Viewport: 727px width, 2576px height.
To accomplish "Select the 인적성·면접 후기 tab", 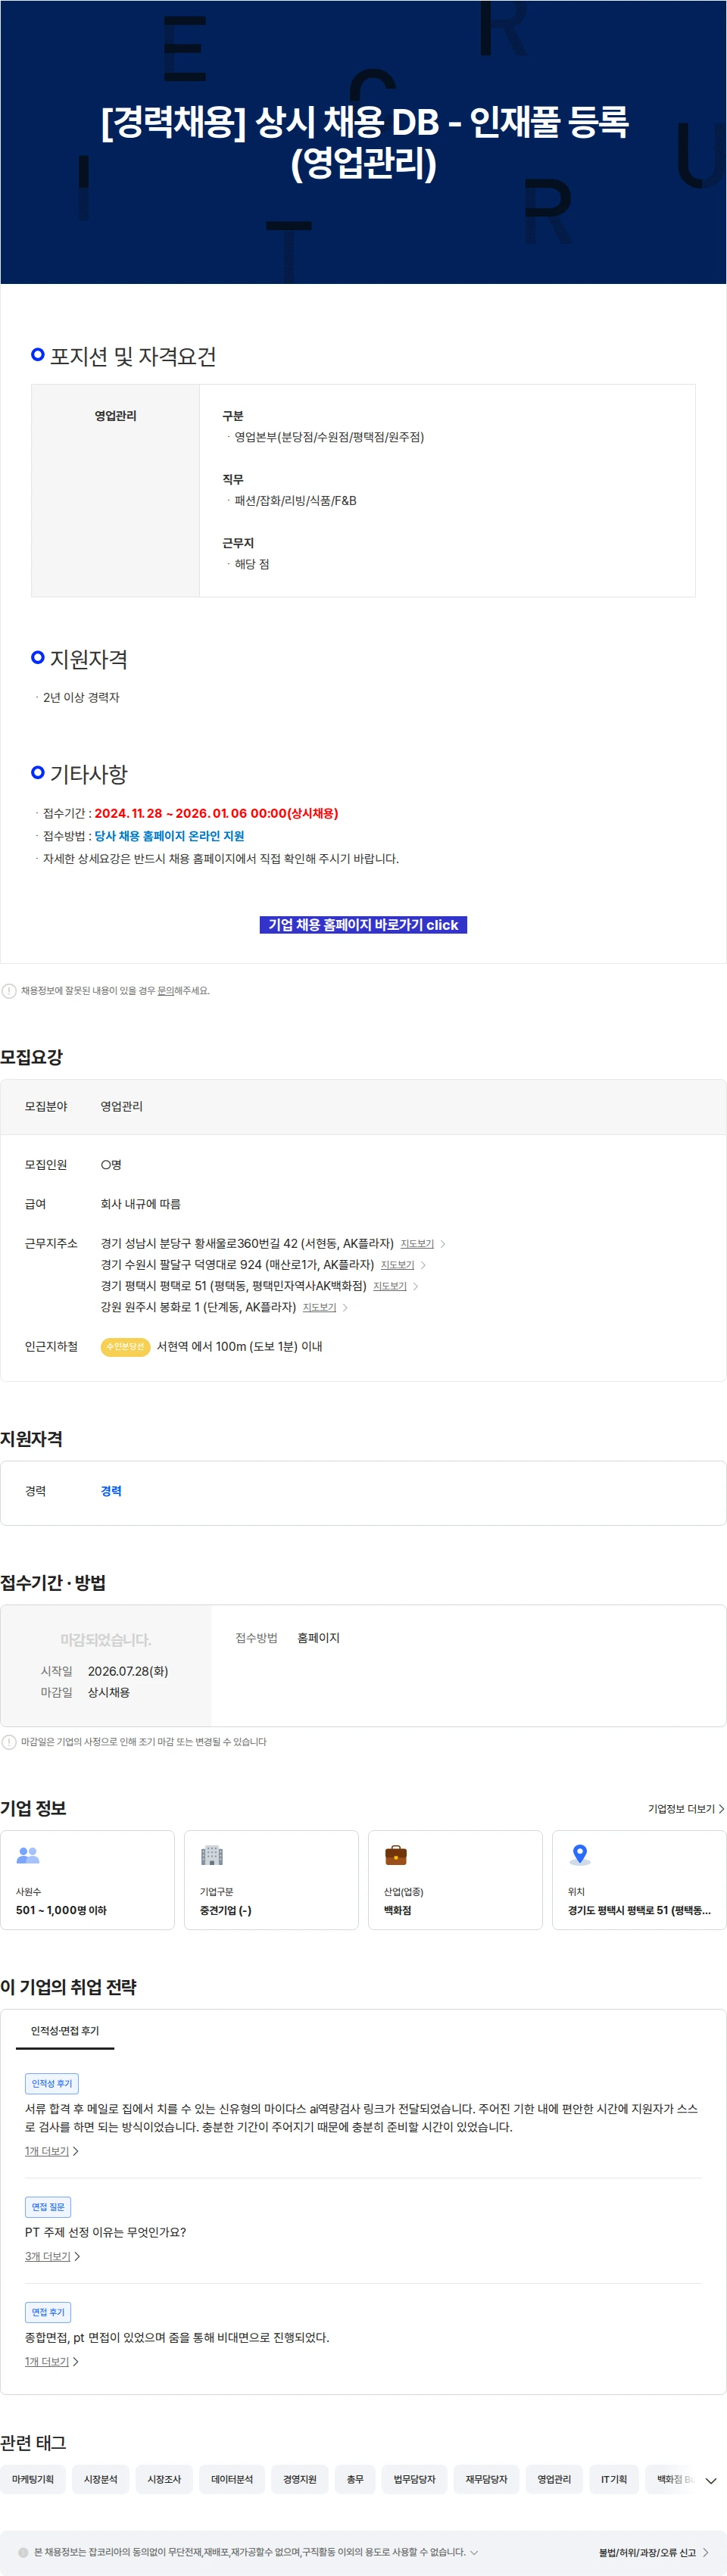I will (x=65, y=2031).
